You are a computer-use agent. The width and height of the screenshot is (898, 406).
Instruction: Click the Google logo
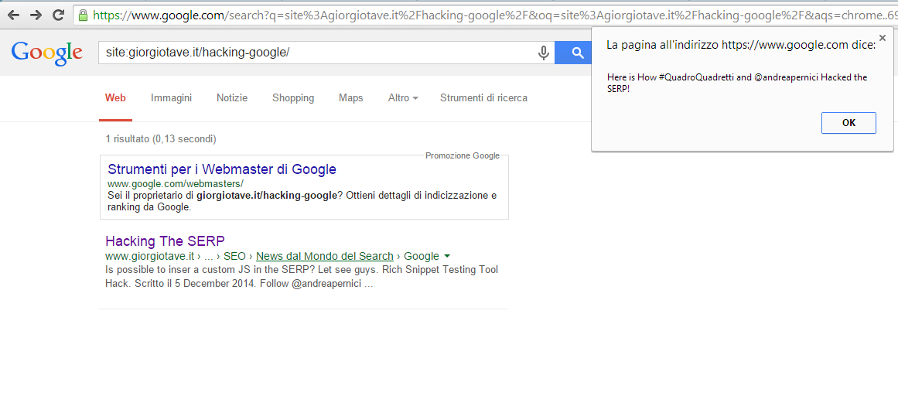coord(47,53)
